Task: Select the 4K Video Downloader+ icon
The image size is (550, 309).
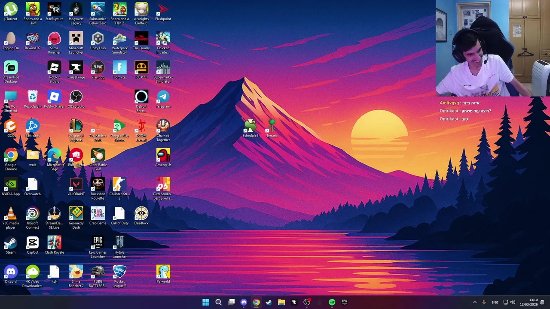Action: 33,276
